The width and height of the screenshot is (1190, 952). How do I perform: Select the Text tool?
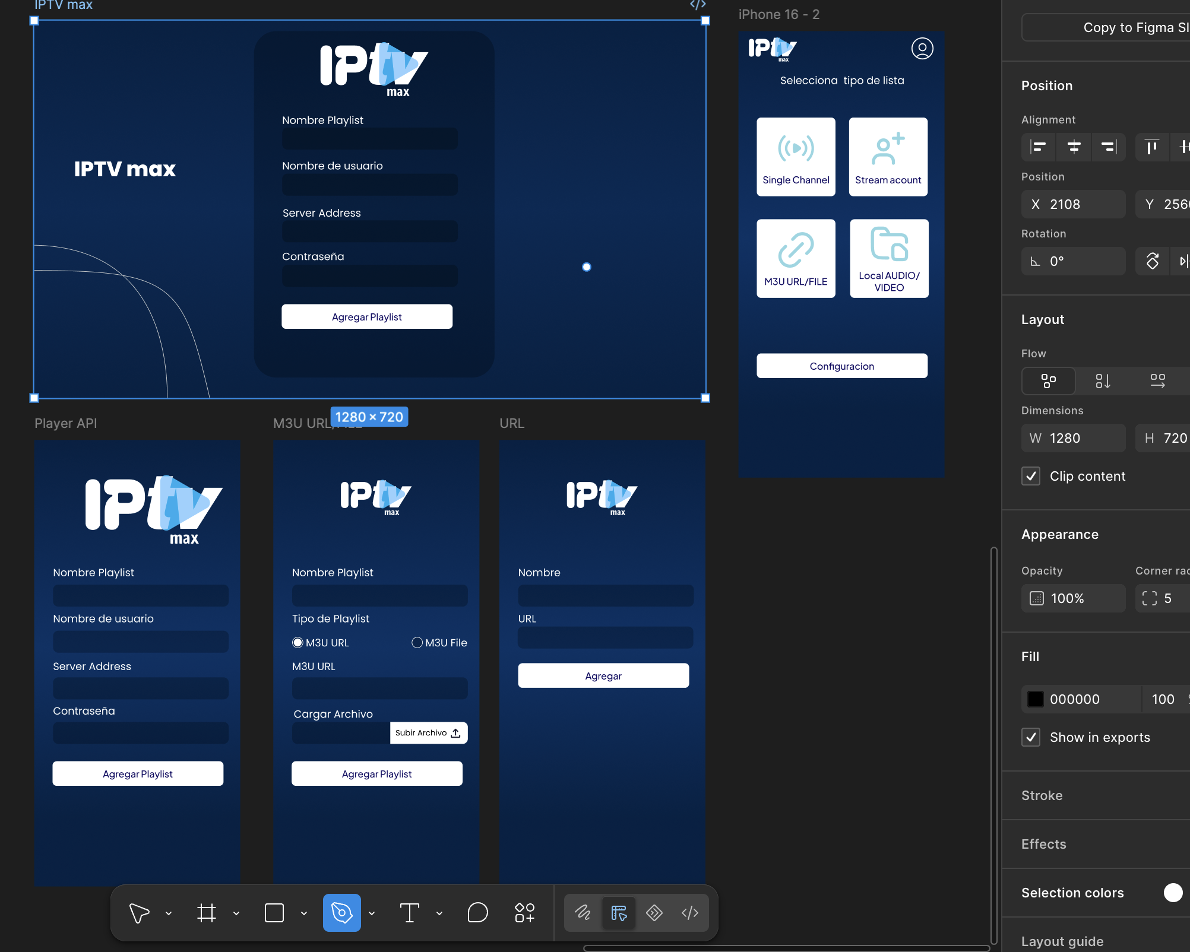click(410, 913)
